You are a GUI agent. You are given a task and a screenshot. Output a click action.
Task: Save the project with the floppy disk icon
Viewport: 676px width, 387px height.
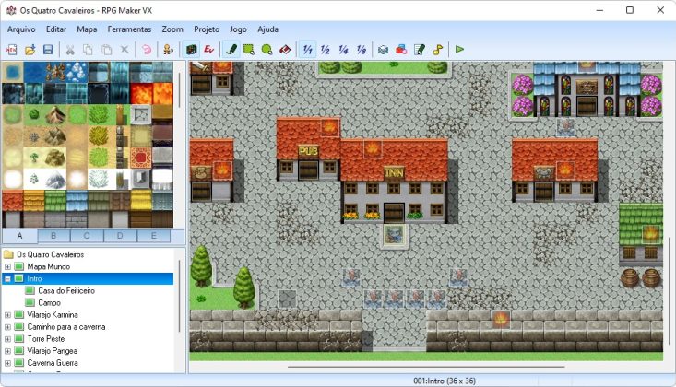(x=48, y=50)
